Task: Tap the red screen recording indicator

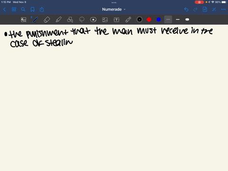Action: (199, 2)
